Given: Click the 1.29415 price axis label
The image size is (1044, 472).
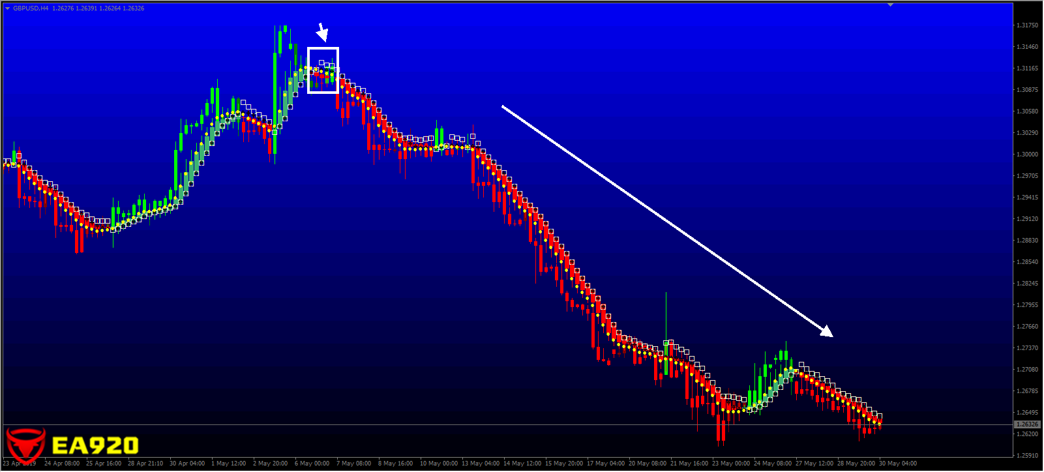Looking at the screenshot, I should (1027, 198).
